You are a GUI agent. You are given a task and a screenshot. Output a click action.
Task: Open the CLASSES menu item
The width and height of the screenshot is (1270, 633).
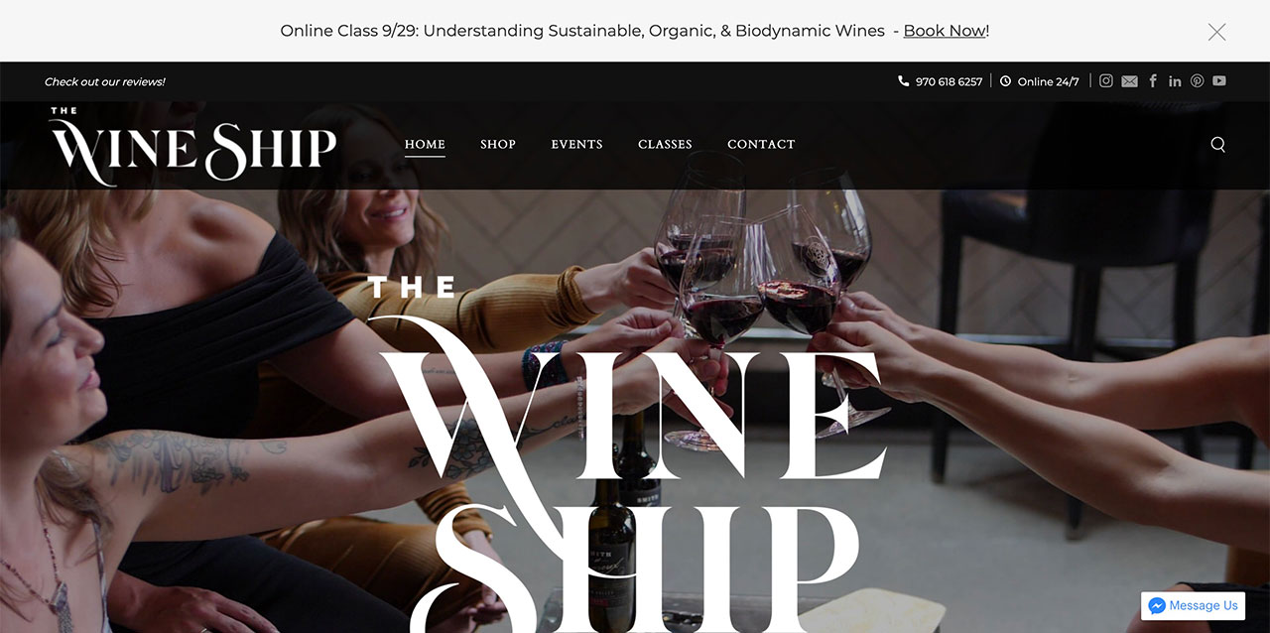click(665, 144)
